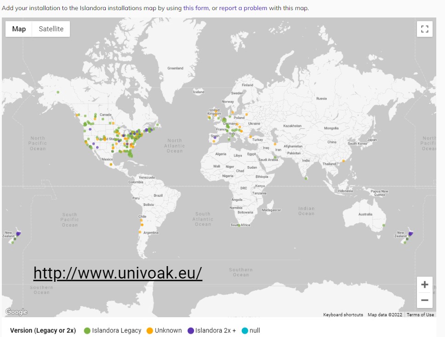Click the 'Greenland' map label
The height and width of the screenshot is (337, 445).
point(175,68)
